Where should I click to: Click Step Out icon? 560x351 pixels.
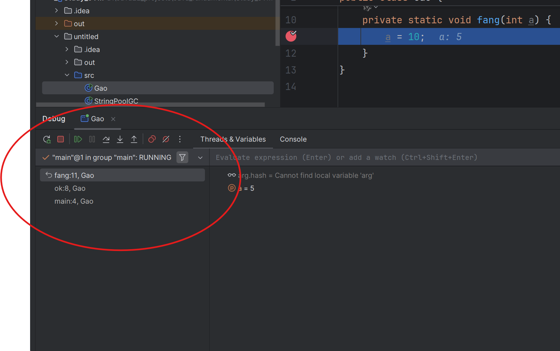point(134,139)
